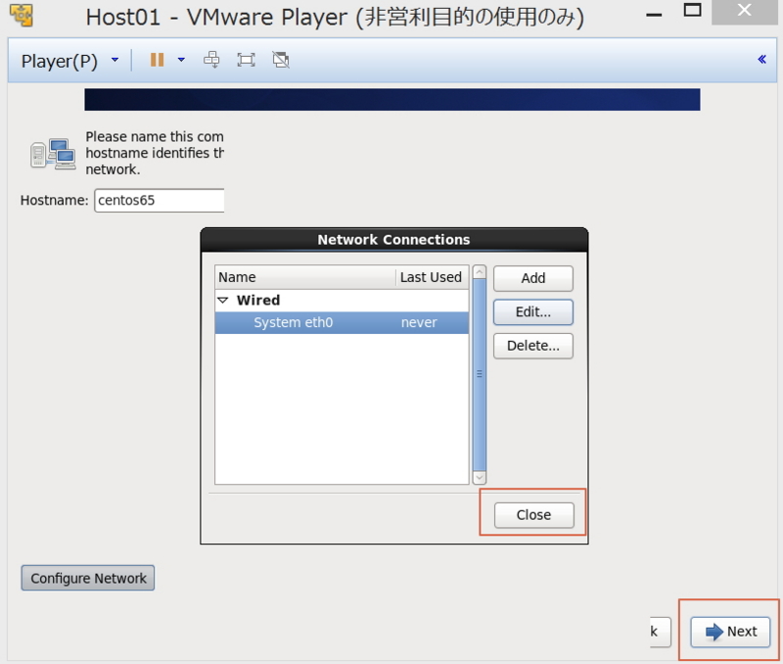Click the Next button
The image size is (783, 664).
[x=730, y=632]
